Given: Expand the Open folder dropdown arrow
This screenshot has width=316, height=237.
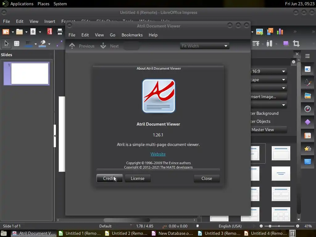Looking at the screenshot, I should tap(26, 32).
